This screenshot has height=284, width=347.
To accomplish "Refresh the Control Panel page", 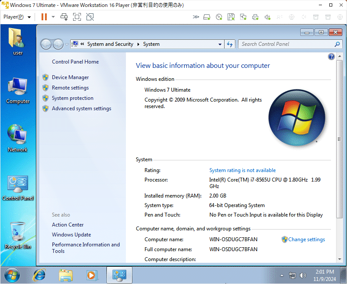I will pyautogui.click(x=230, y=44).
